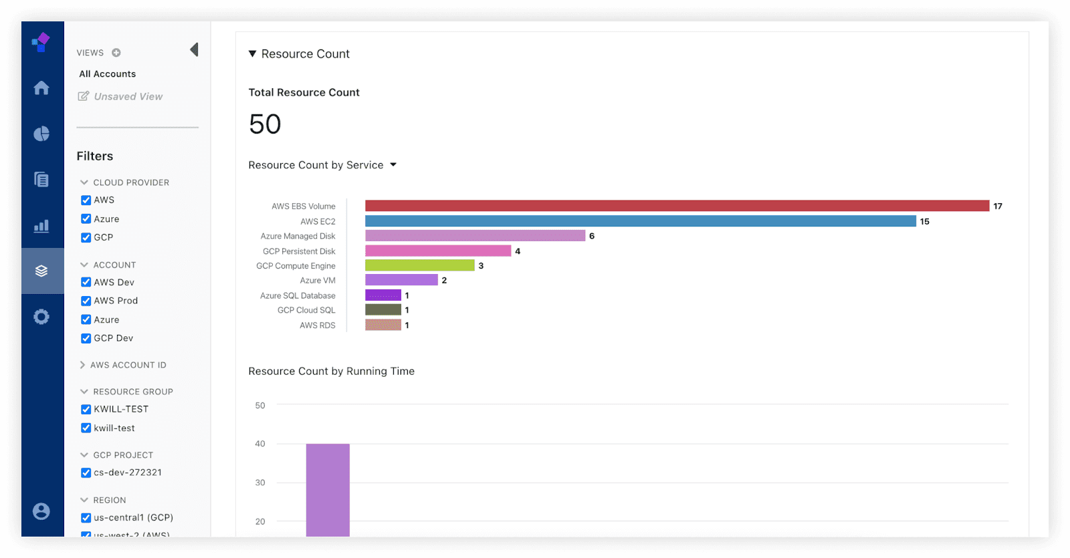
Task: Collapse the GCP Project filter section
Action: [x=84, y=455]
